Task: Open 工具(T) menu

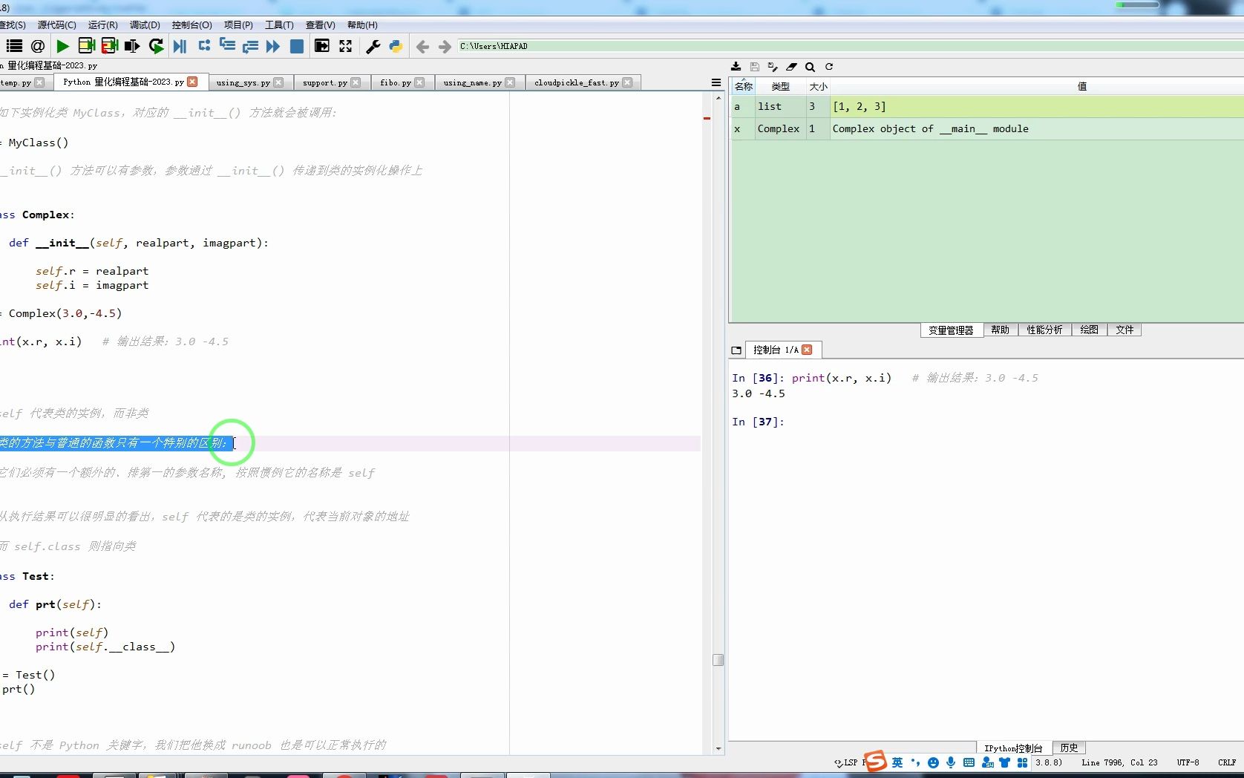Action: tap(279, 24)
